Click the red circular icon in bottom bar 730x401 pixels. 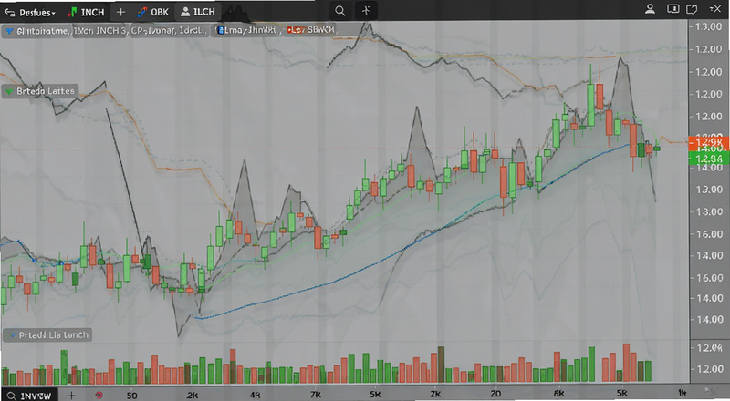point(99,396)
